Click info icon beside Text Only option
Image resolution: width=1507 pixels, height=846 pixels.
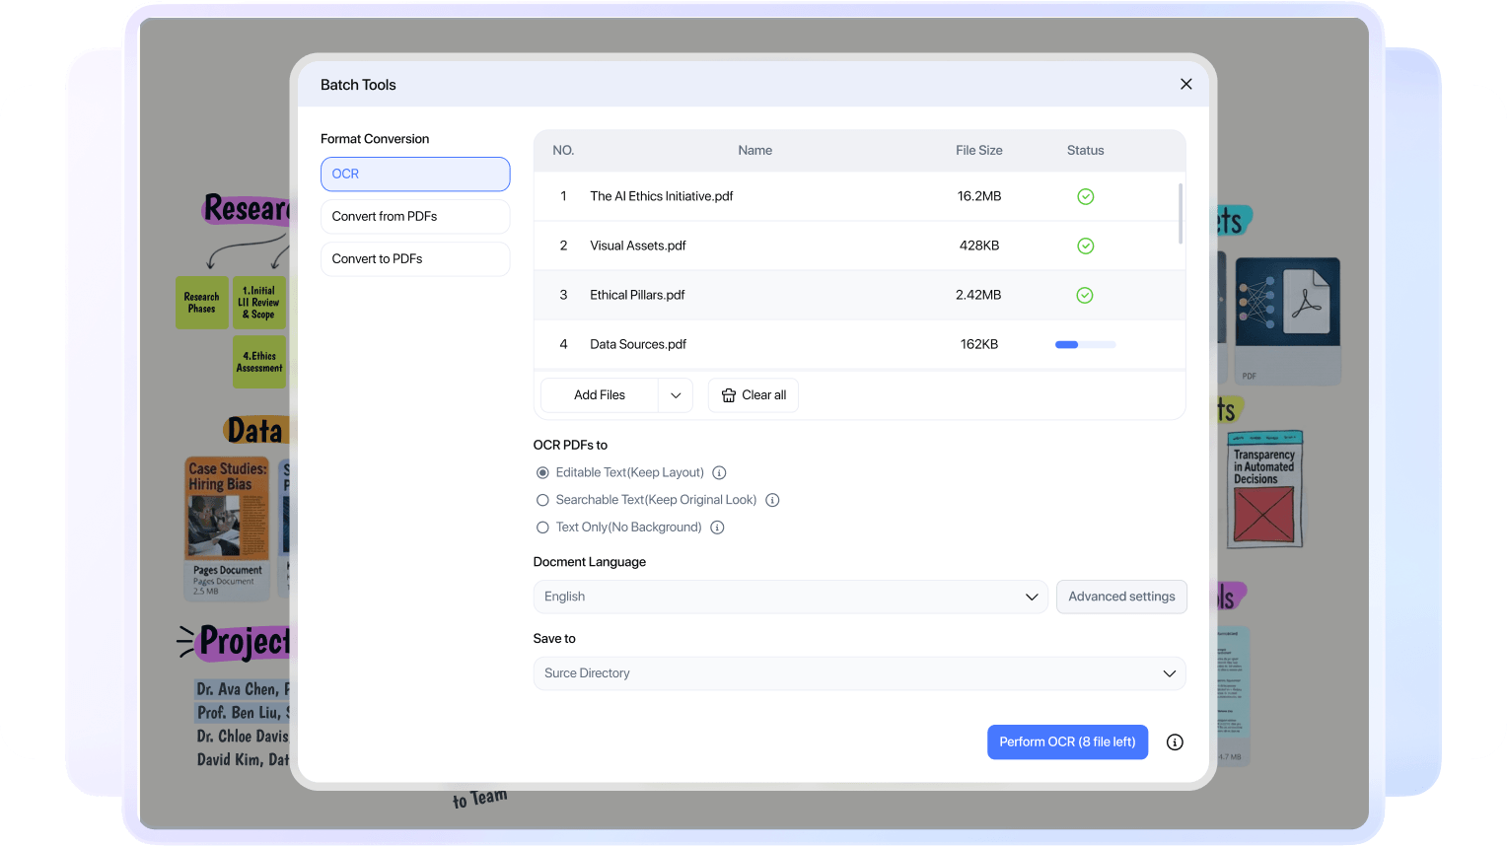717,528
